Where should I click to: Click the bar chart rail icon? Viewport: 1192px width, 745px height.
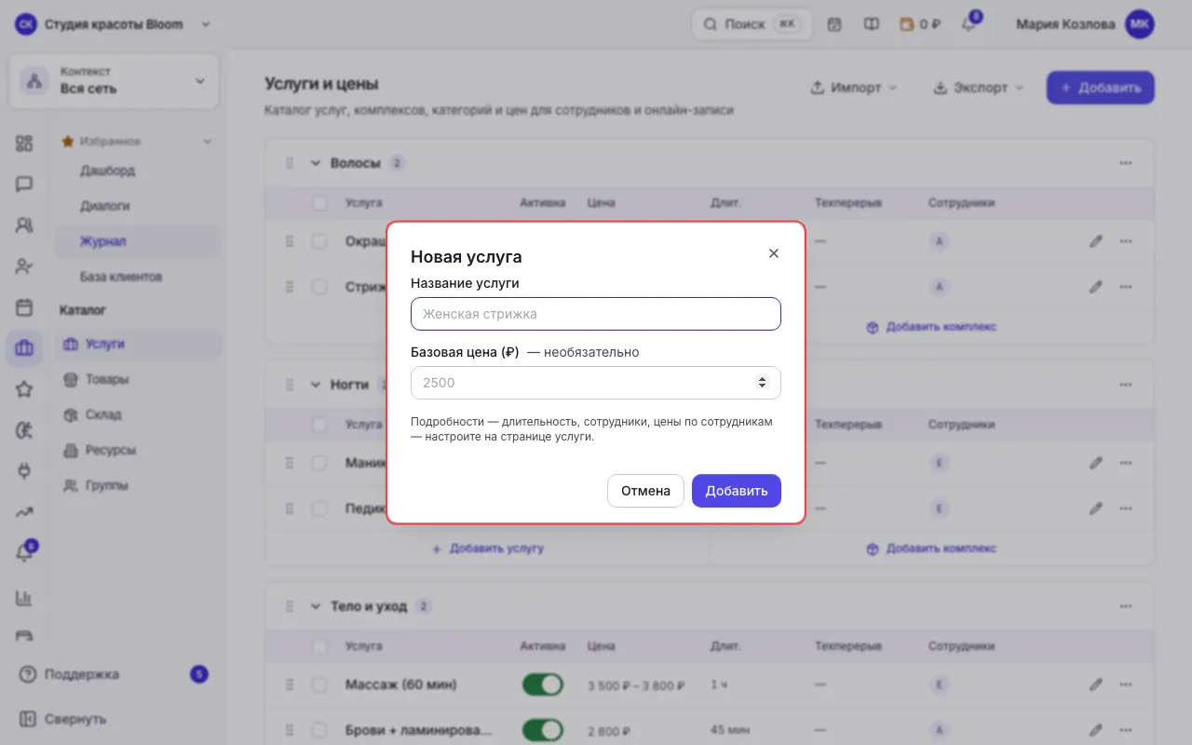[x=24, y=598]
